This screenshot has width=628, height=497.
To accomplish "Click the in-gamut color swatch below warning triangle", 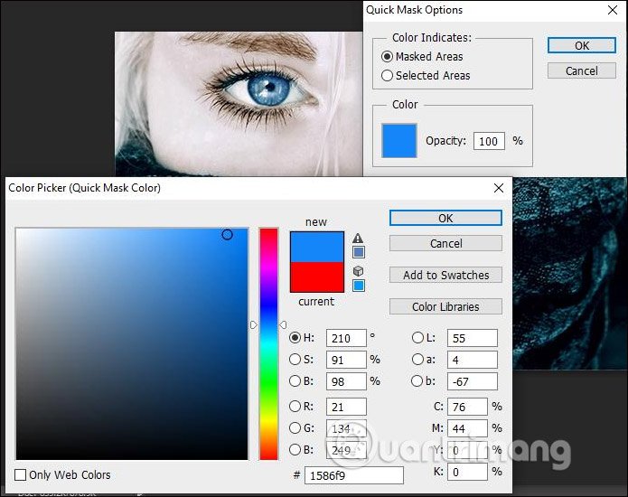I will 359,252.
